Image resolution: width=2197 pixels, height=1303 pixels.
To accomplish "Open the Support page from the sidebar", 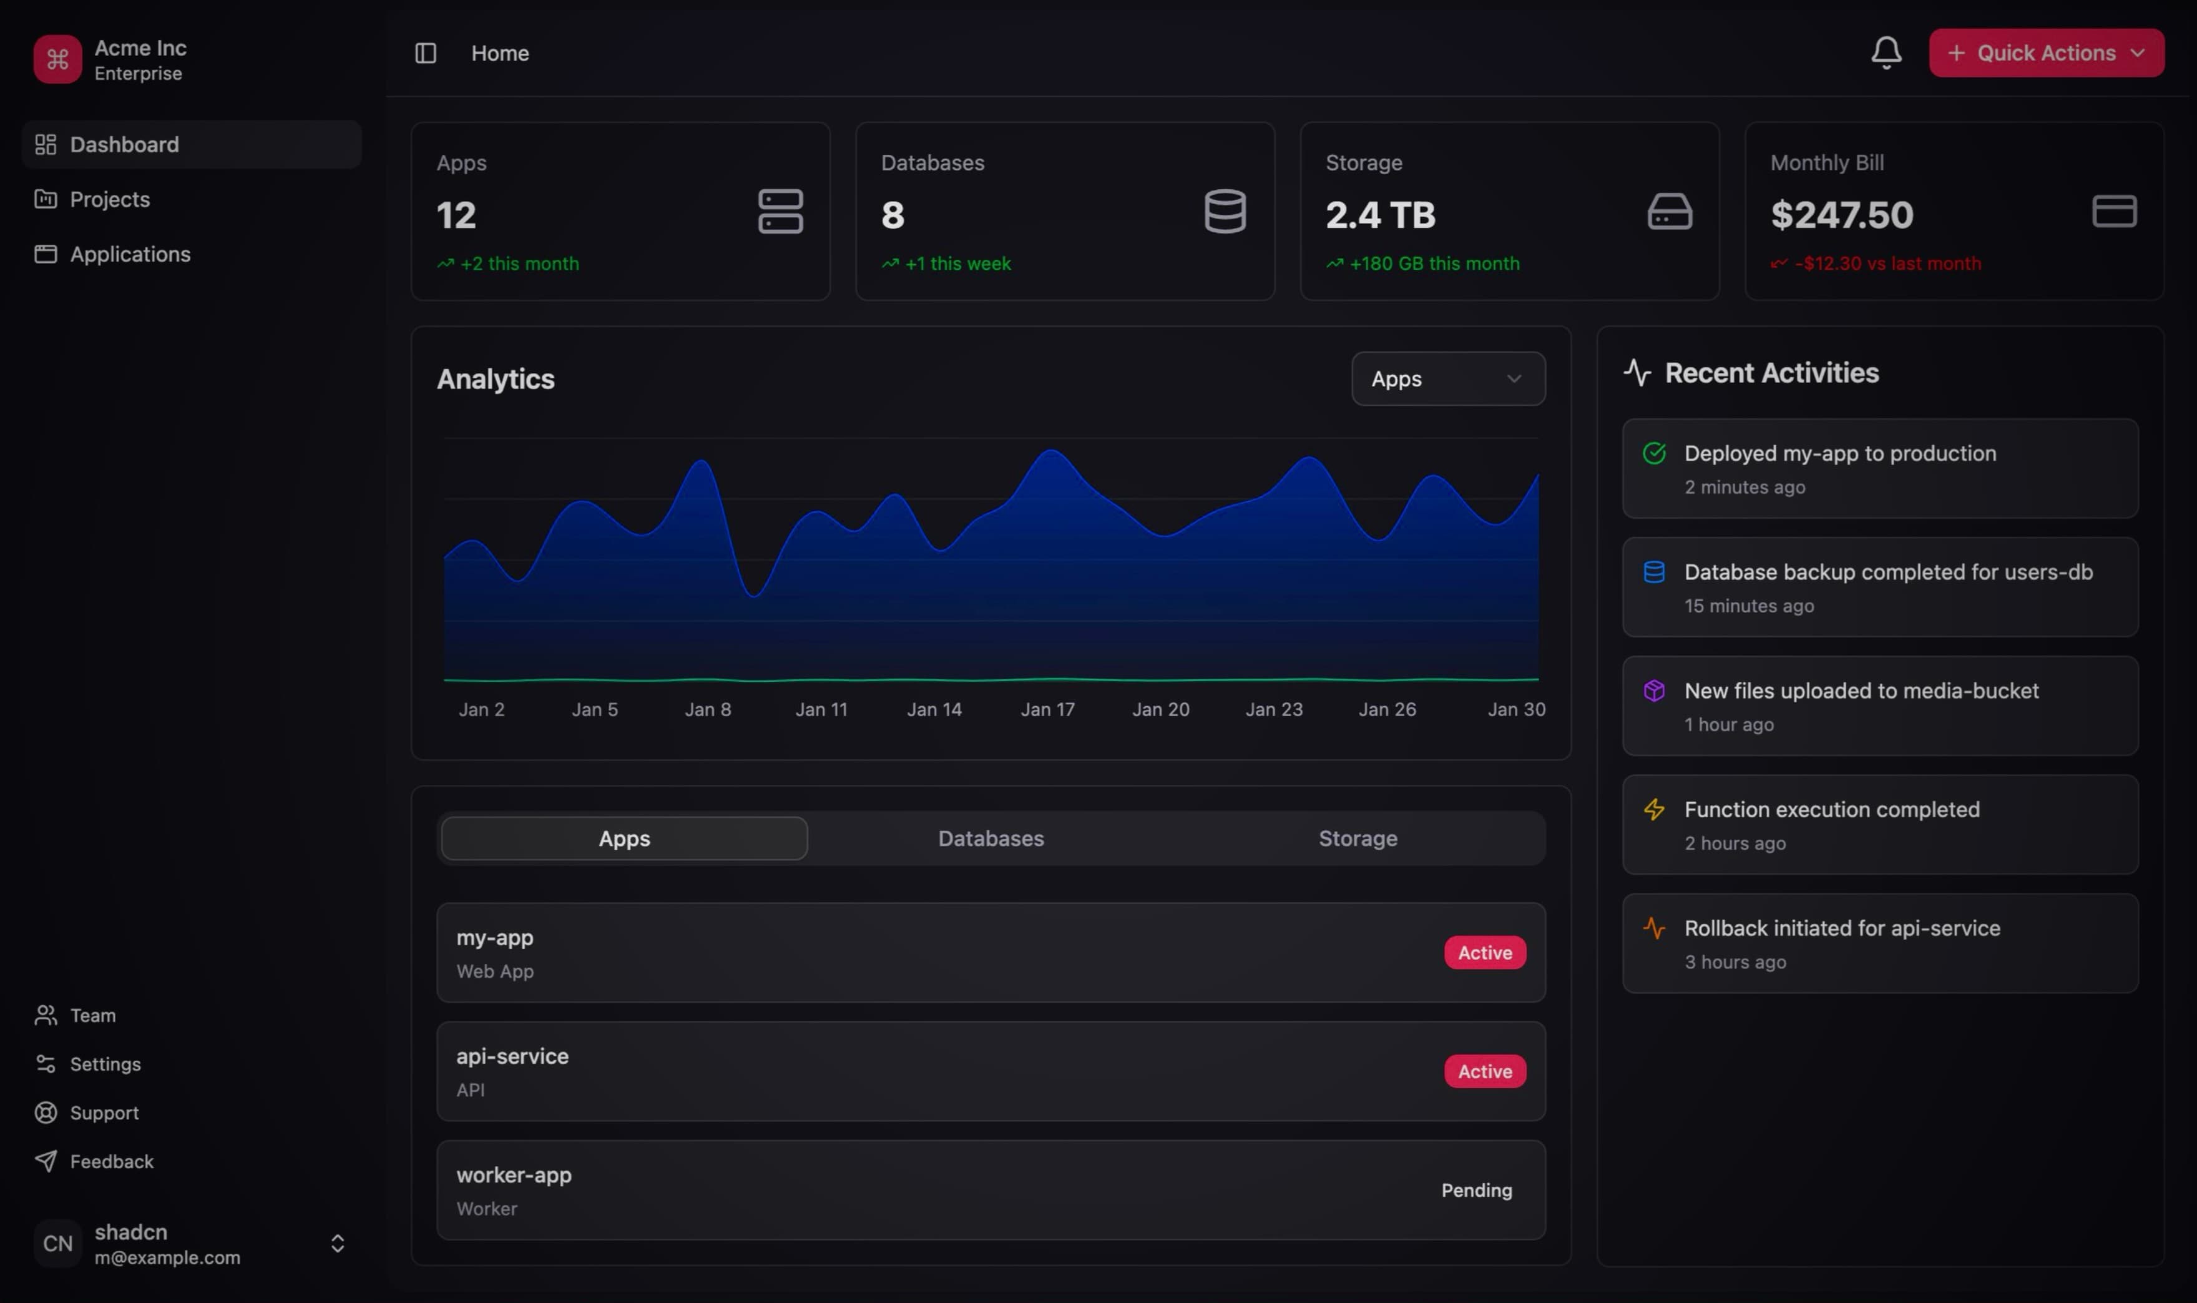I will pyautogui.click(x=104, y=1113).
